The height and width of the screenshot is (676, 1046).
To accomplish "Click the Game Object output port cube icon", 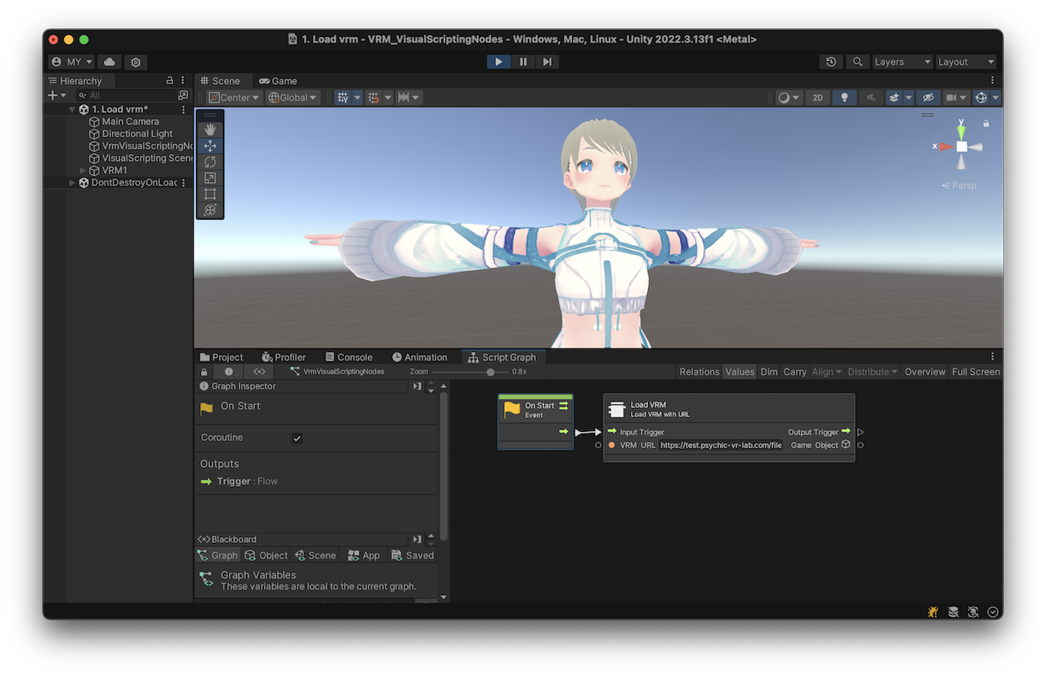I will [846, 445].
